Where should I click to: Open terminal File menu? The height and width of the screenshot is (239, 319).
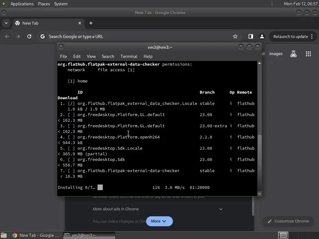tap(64, 56)
